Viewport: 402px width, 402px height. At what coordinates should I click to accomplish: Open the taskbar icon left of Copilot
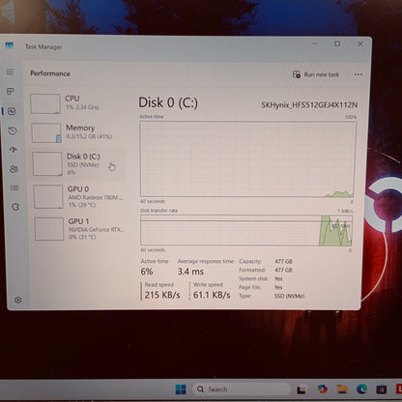click(301, 389)
